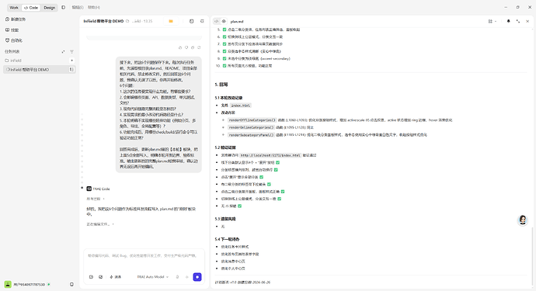The height and width of the screenshot is (291, 536).
Task: Toggle checkbox on checklist item 10
Action: click(224, 66)
